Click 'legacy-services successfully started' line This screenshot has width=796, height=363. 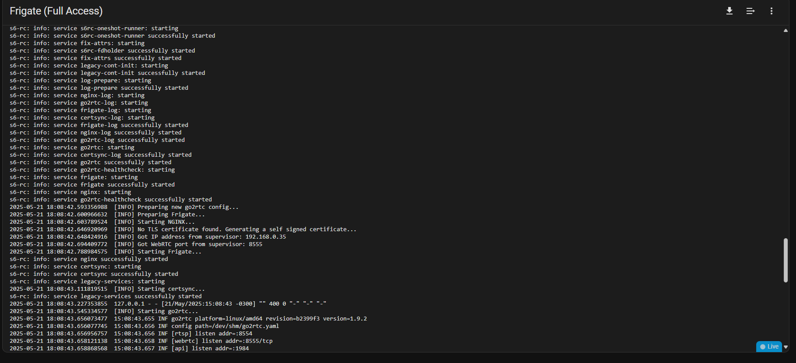click(x=106, y=296)
